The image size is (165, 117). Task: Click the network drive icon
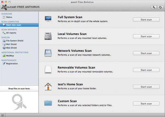click(48, 53)
